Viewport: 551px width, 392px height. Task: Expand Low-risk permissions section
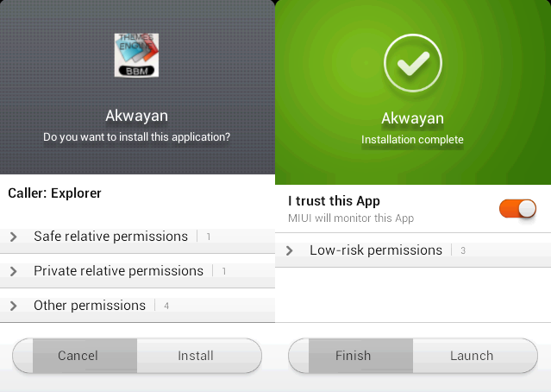pos(413,250)
